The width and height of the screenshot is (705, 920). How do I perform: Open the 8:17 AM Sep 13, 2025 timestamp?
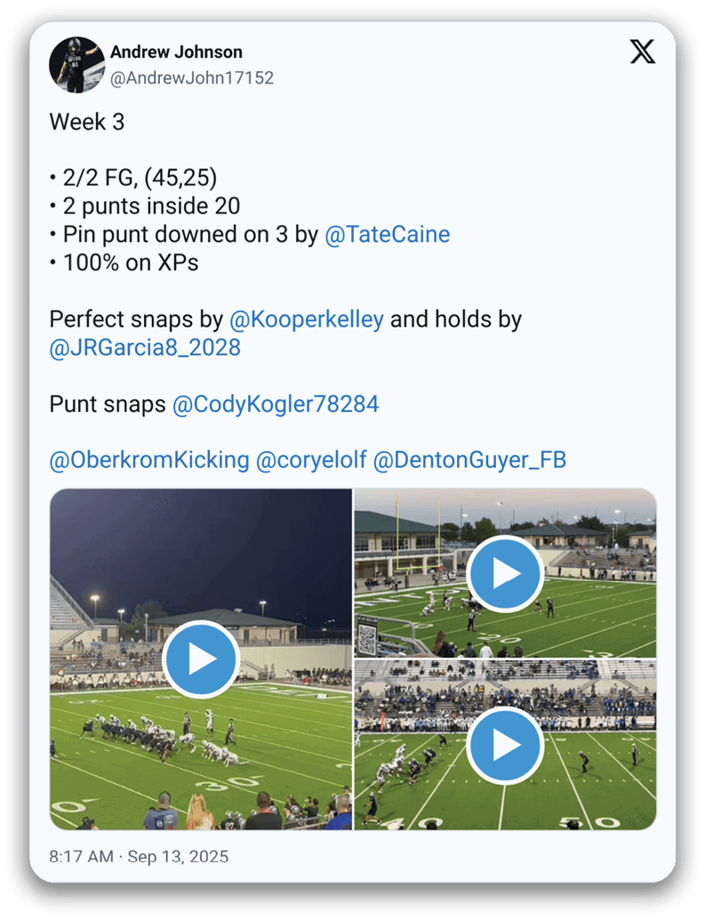[139, 857]
